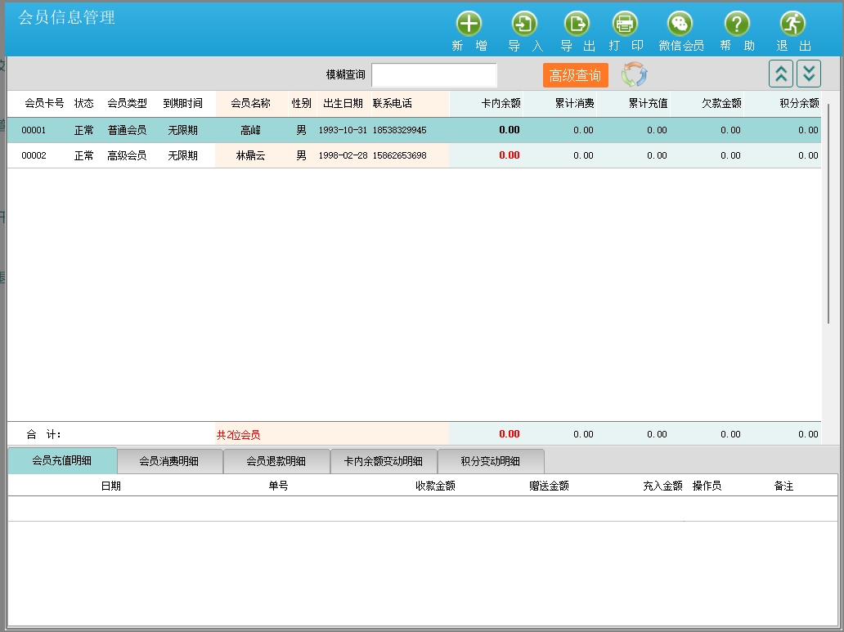844x632 pixels.
Task: Open 帮助 (Help) icon
Action: (x=737, y=24)
